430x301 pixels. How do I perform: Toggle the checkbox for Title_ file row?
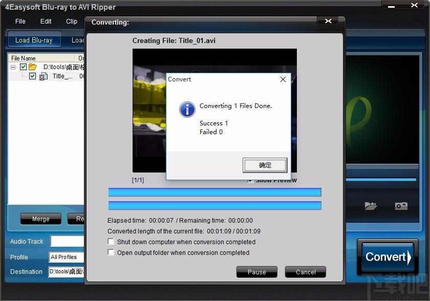[32, 76]
